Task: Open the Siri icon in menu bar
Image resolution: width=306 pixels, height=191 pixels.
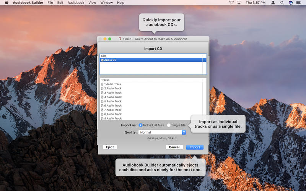Action: [x=291, y=3]
